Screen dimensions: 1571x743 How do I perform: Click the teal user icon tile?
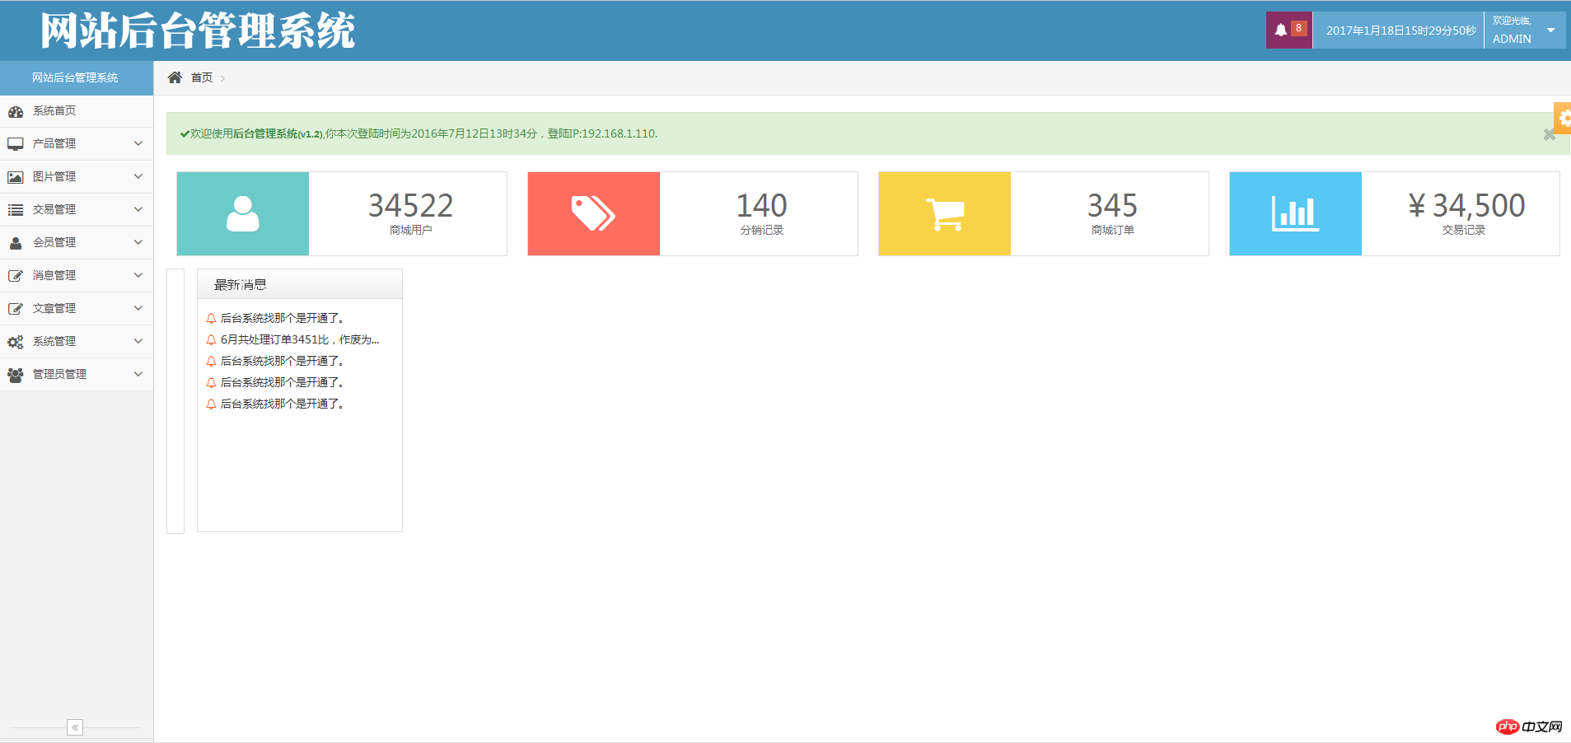[243, 213]
